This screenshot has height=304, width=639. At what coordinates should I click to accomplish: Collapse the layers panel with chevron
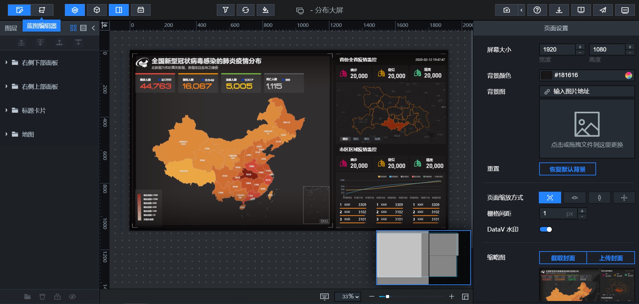94,28
